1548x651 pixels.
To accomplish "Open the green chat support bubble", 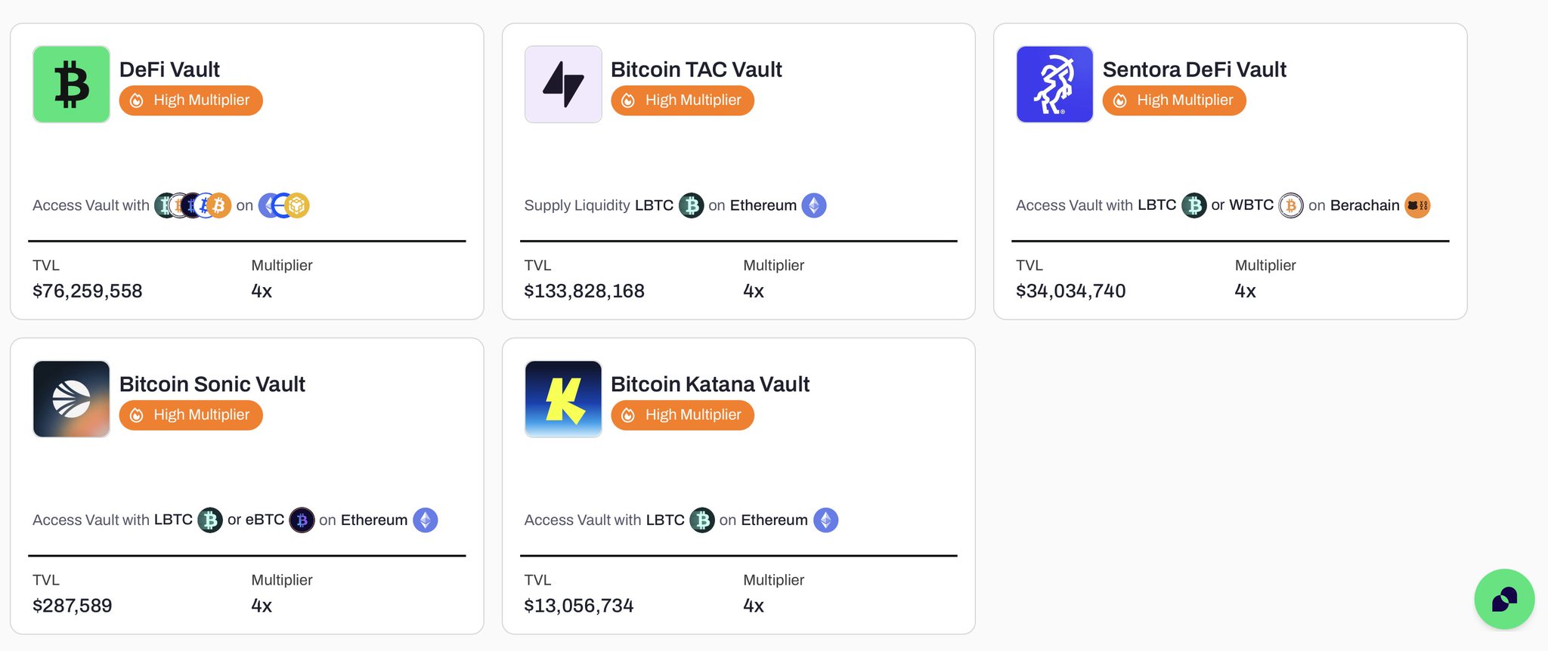I will (1504, 599).
